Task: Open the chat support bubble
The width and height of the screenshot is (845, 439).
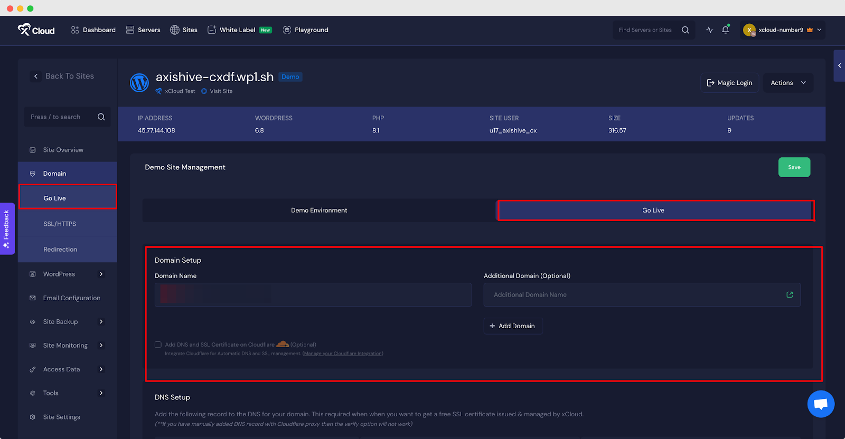Action: tap(821, 404)
